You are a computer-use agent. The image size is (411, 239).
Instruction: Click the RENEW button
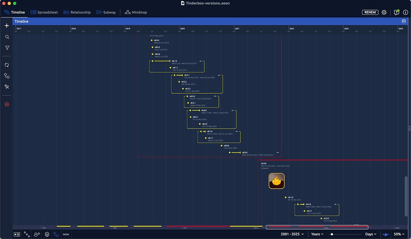click(369, 12)
